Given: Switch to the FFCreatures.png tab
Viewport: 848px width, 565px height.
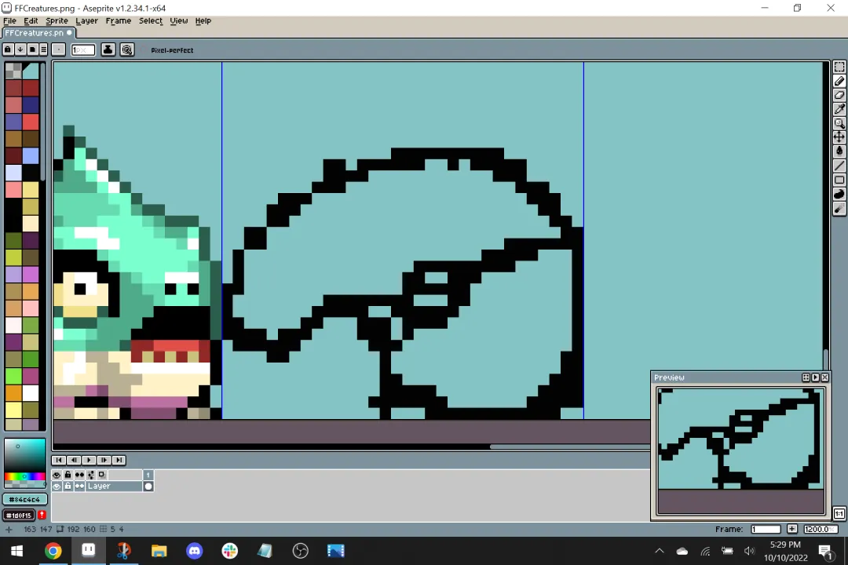Looking at the screenshot, I should tap(38, 33).
